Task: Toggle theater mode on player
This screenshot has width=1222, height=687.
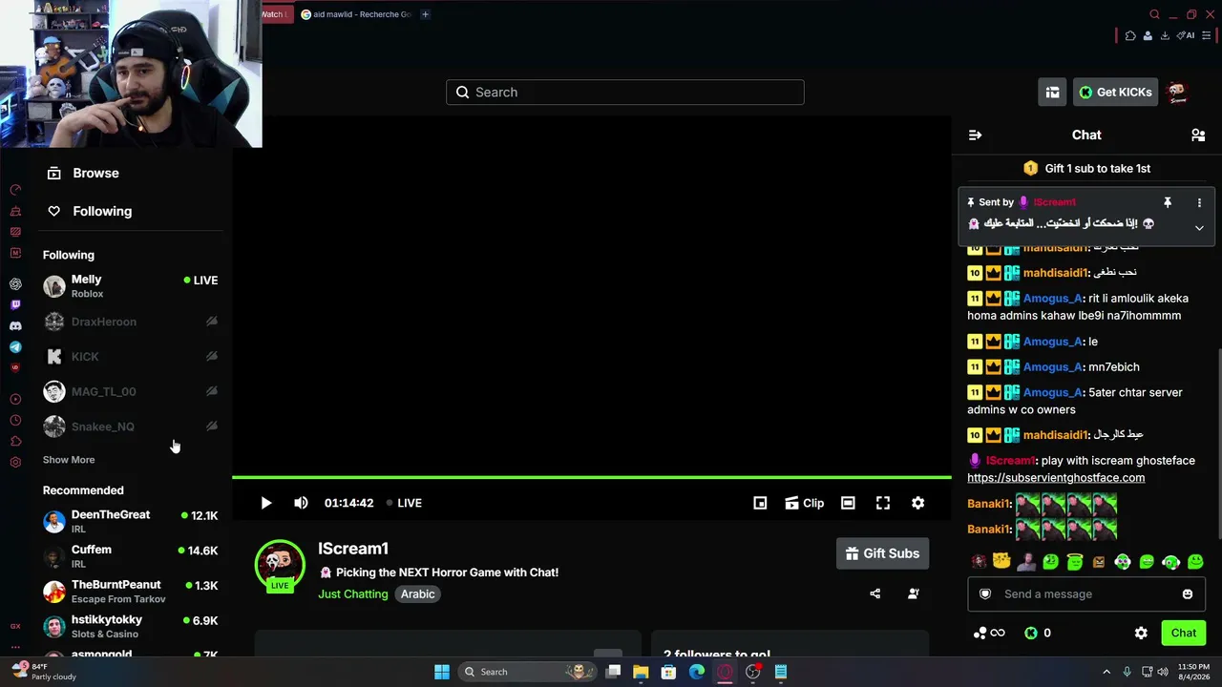Action: (848, 503)
